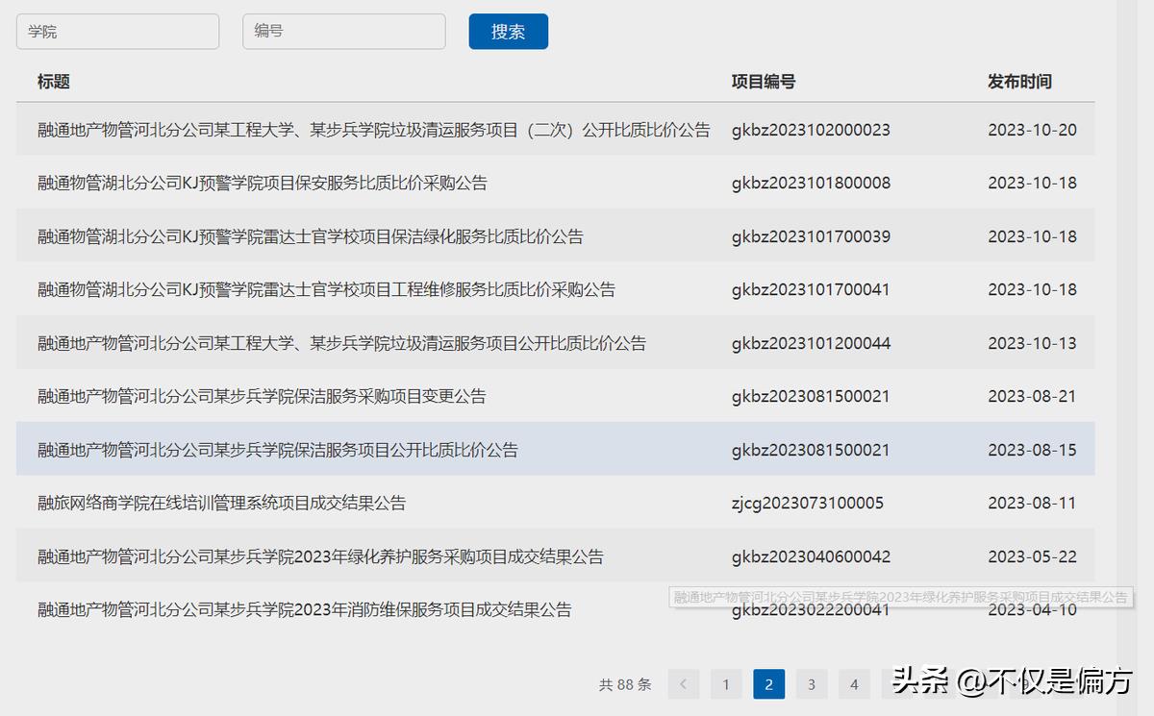This screenshot has height=716, width=1154.
Task: Open 融旅网络商学院在线培训管理系统项目成交结果公告
Action: tap(221, 503)
